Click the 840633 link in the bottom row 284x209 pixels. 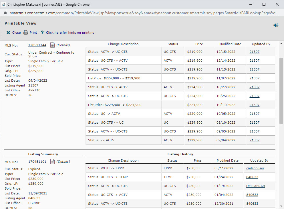tap(252, 204)
